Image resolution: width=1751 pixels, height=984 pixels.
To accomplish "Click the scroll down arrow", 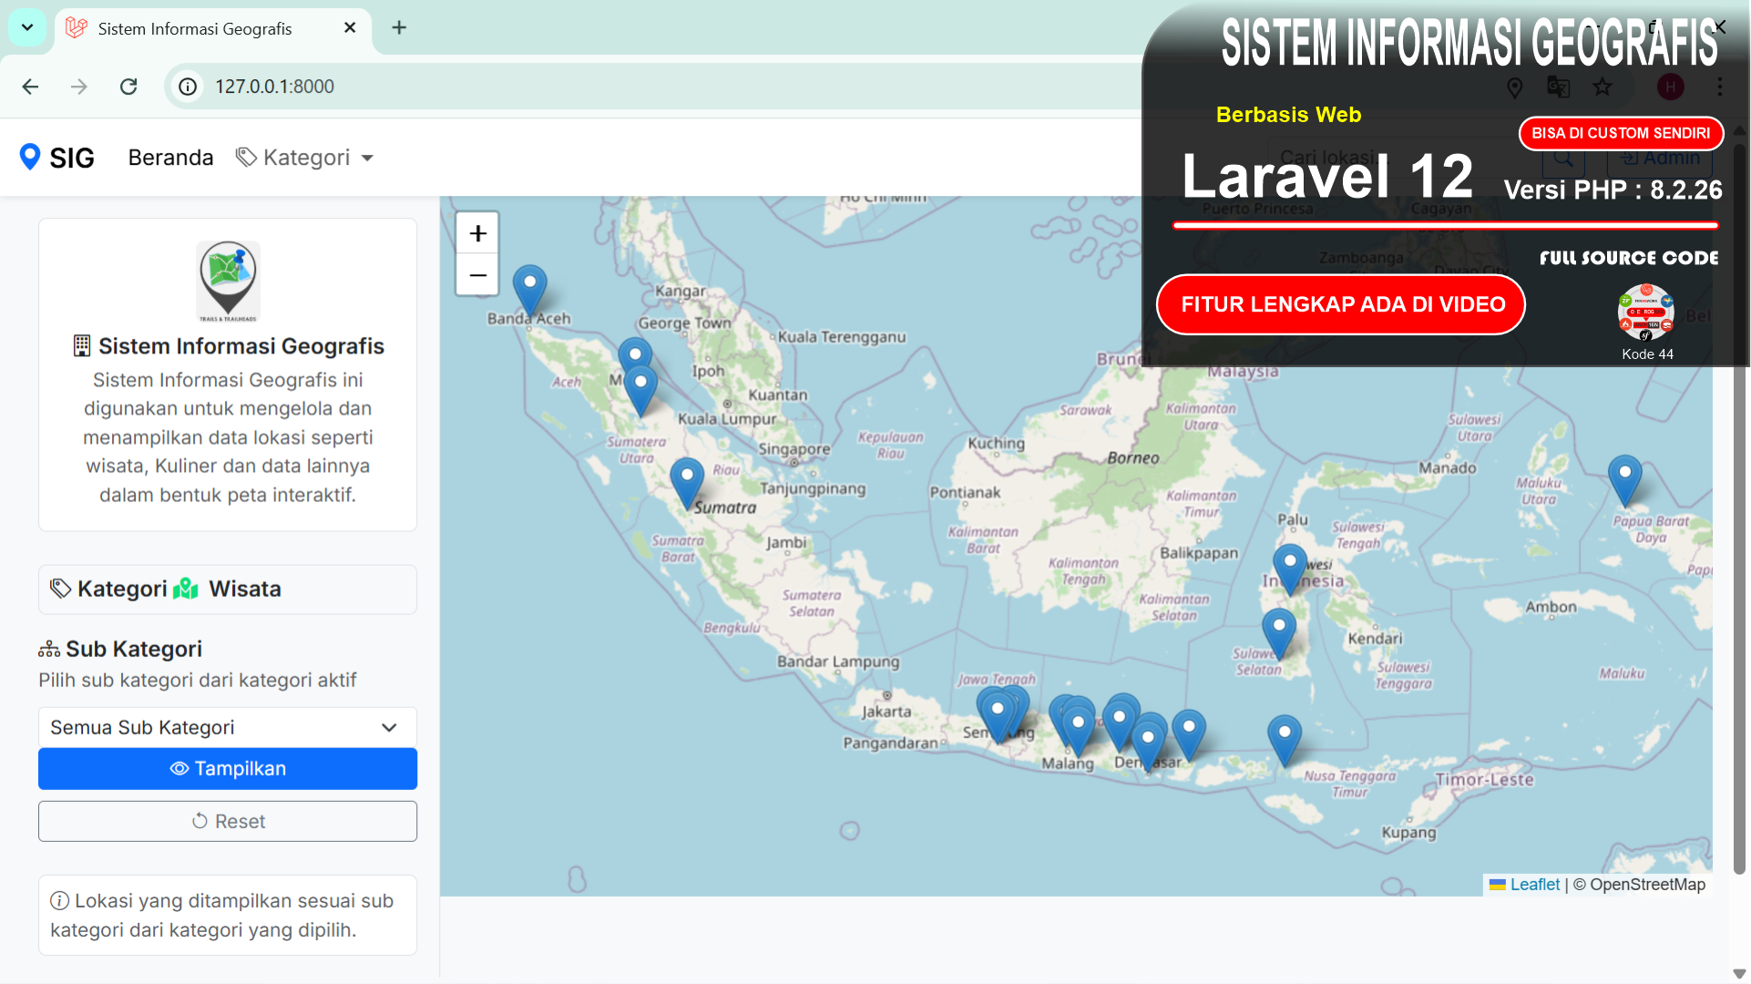I will 1739,973.
